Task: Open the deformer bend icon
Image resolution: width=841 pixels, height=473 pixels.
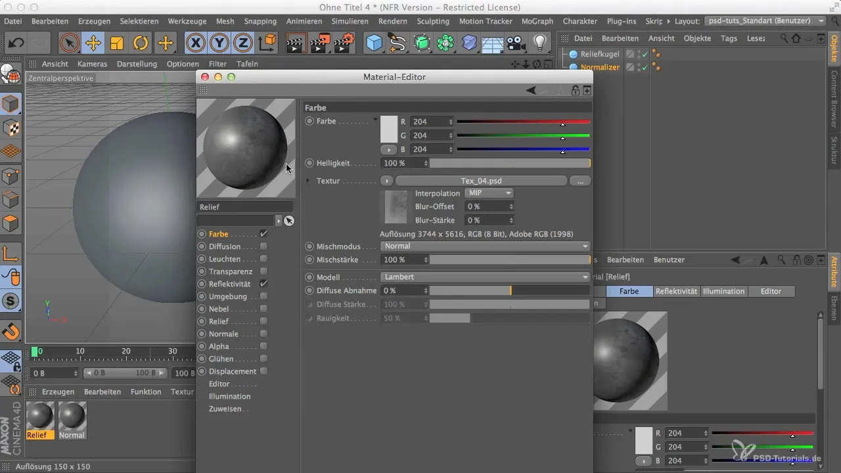Action: point(469,43)
